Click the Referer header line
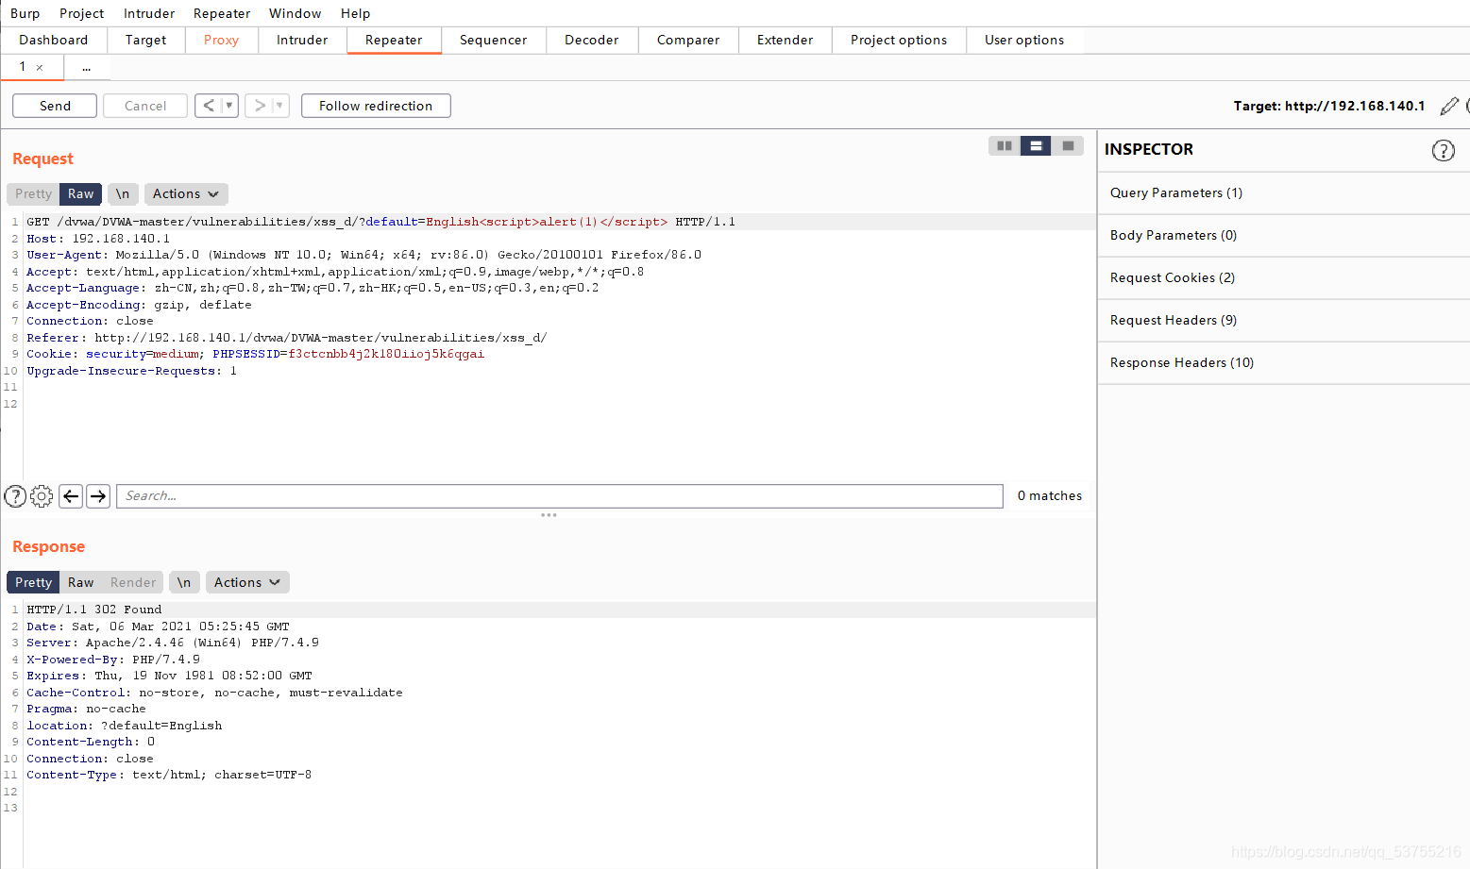 point(287,338)
